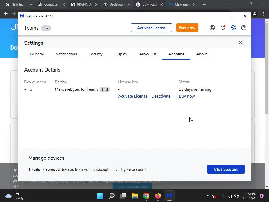Open taskbar Search
269x202 pixels.
[111, 196]
